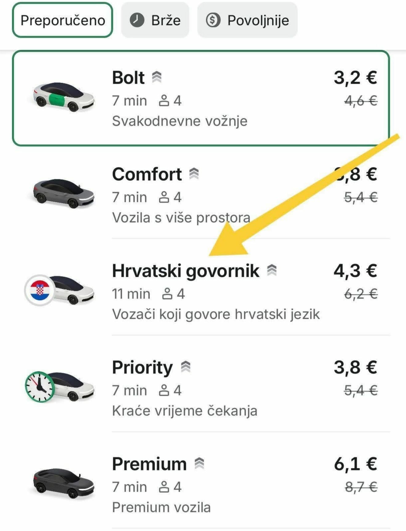Click the 3,2 € Bolt price

(x=355, y=78)
